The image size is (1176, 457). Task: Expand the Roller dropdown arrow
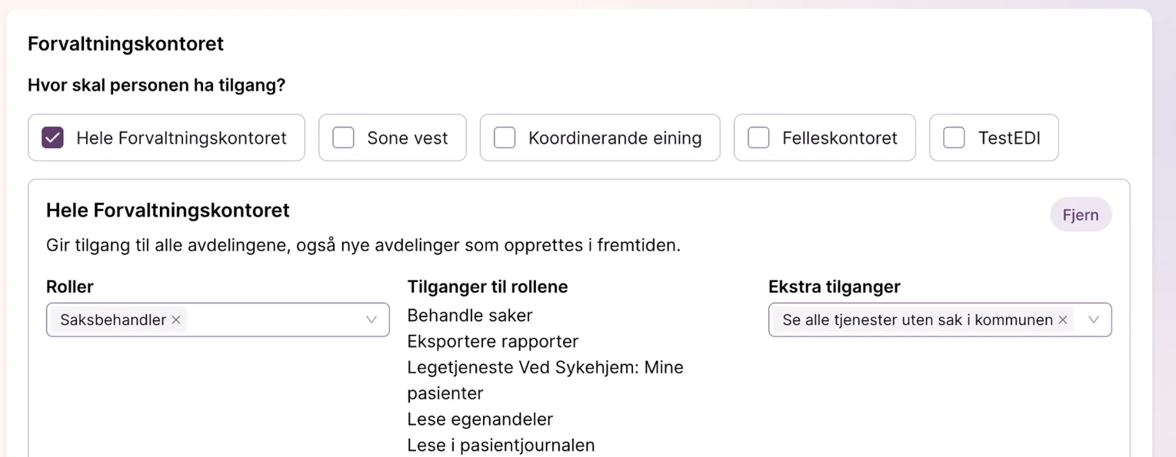[x=371, y=320]
